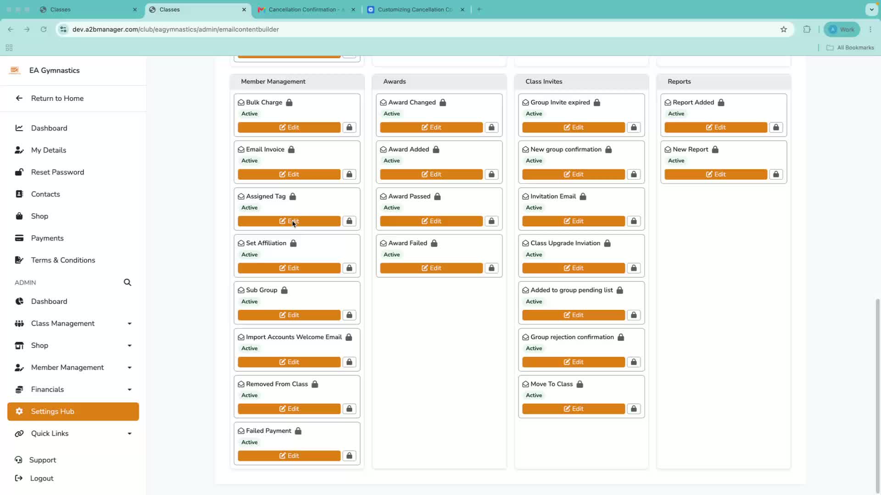Open the browser extensions puzzle icon
881x495 pixels.
point(807,29)
